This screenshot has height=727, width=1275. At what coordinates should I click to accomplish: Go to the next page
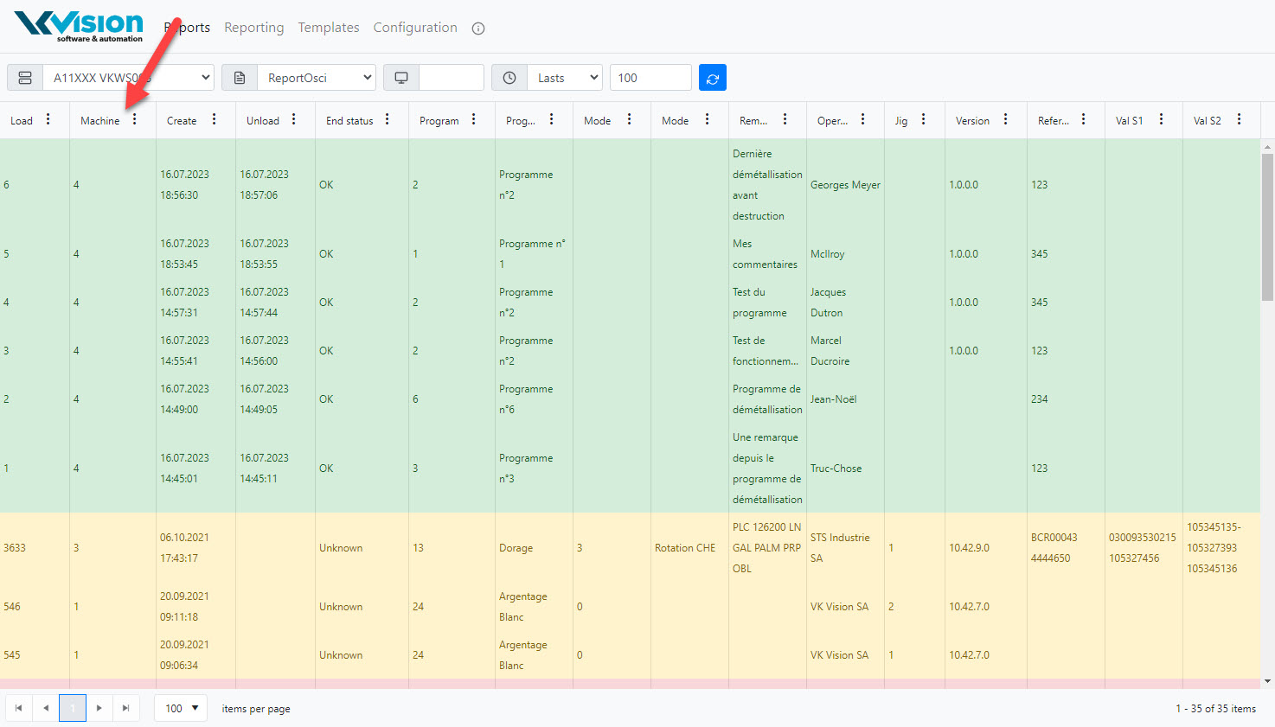point(99,708)
